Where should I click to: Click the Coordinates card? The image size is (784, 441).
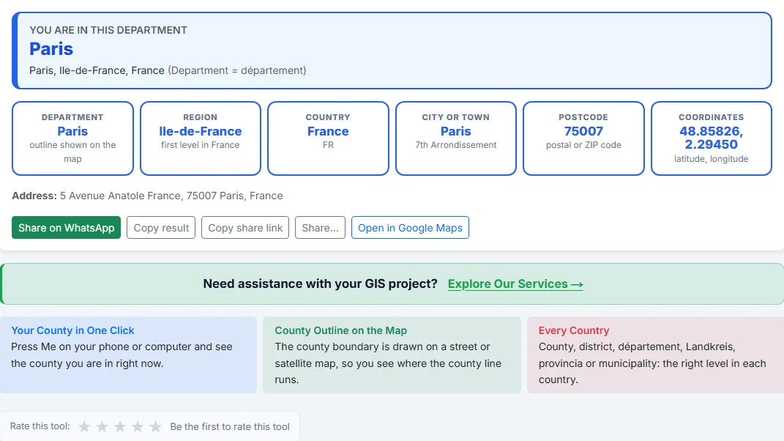(712, 138)
